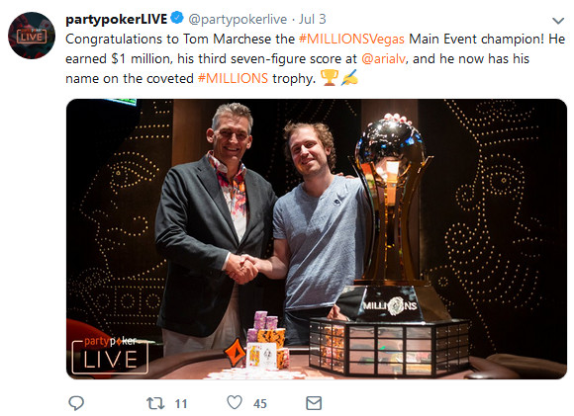Click the retweet count 11

click(181, 404)
